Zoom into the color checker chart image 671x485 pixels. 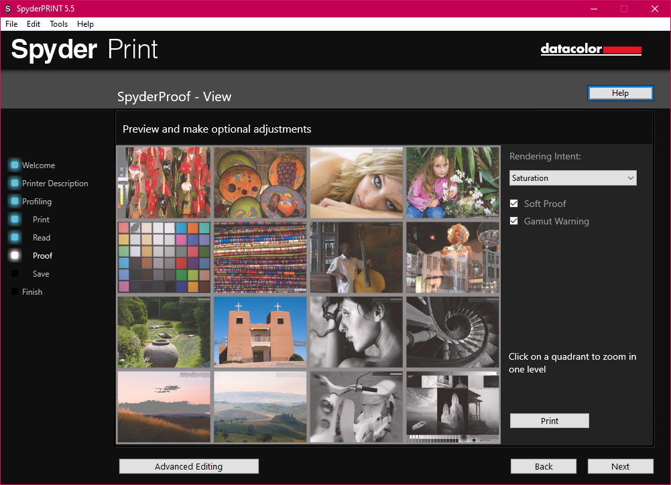(164, 257)
